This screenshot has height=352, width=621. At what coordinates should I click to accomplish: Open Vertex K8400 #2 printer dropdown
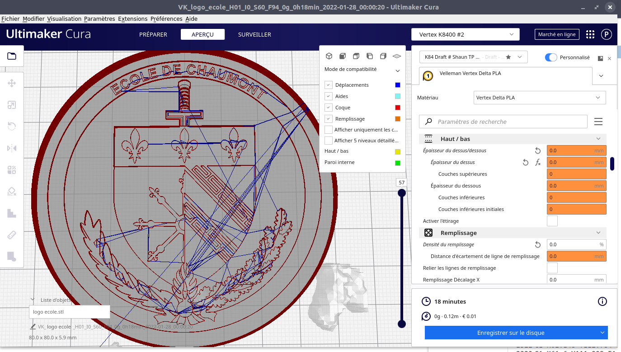466,34
